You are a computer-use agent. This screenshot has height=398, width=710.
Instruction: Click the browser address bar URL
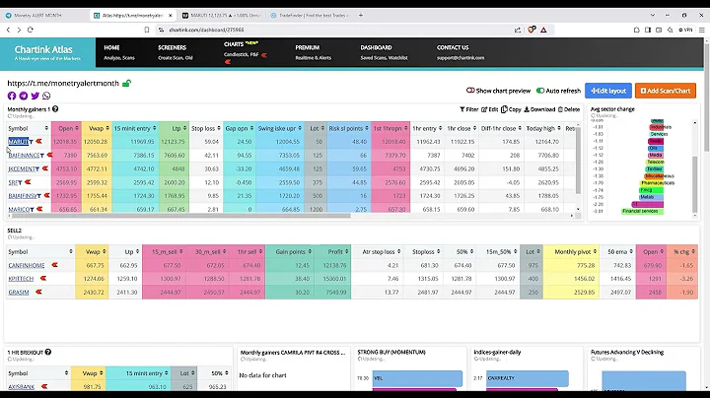[x=206, y=30]
